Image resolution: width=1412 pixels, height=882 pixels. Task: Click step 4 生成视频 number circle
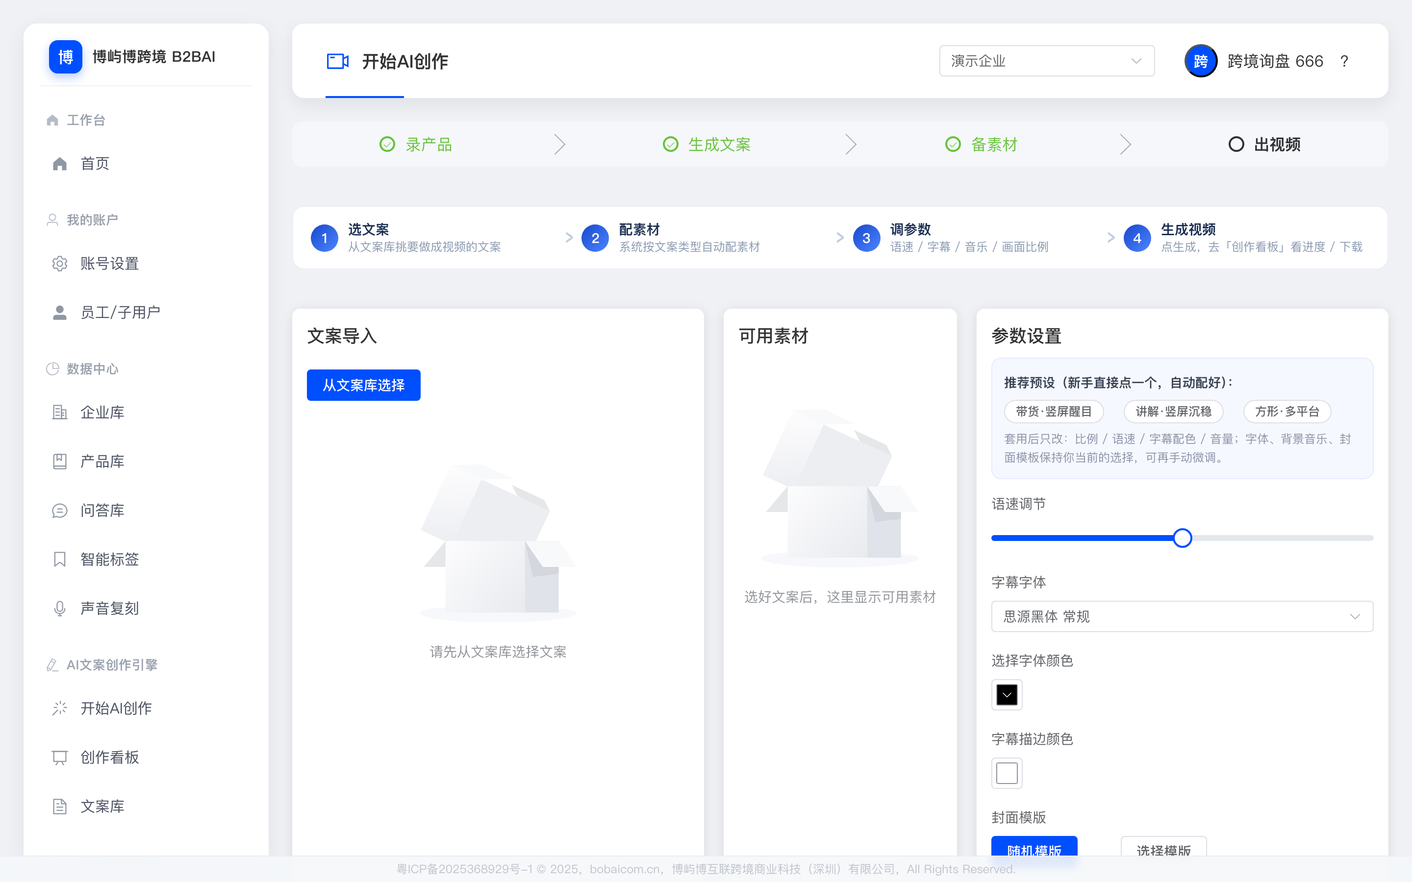(x=1137, y=238)
